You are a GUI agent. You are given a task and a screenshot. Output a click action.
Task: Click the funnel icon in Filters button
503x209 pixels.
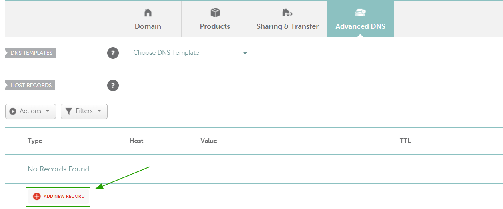tap(69, 111)
